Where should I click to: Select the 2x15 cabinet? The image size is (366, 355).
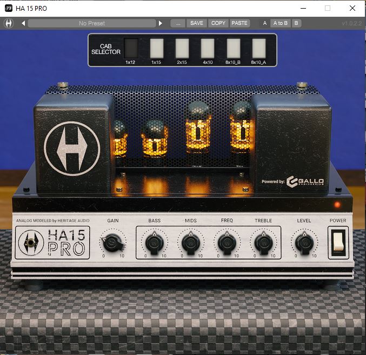coord(182,48)
